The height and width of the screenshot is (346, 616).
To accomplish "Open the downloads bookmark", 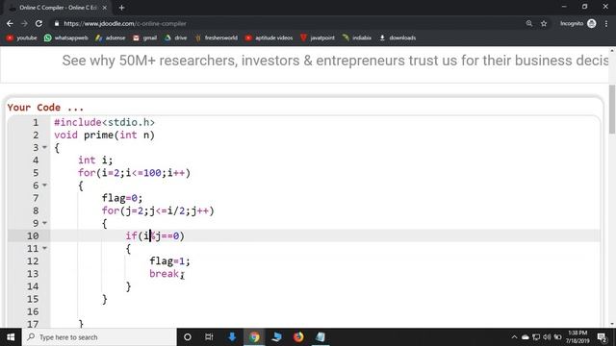I will (x=398, y=37).
